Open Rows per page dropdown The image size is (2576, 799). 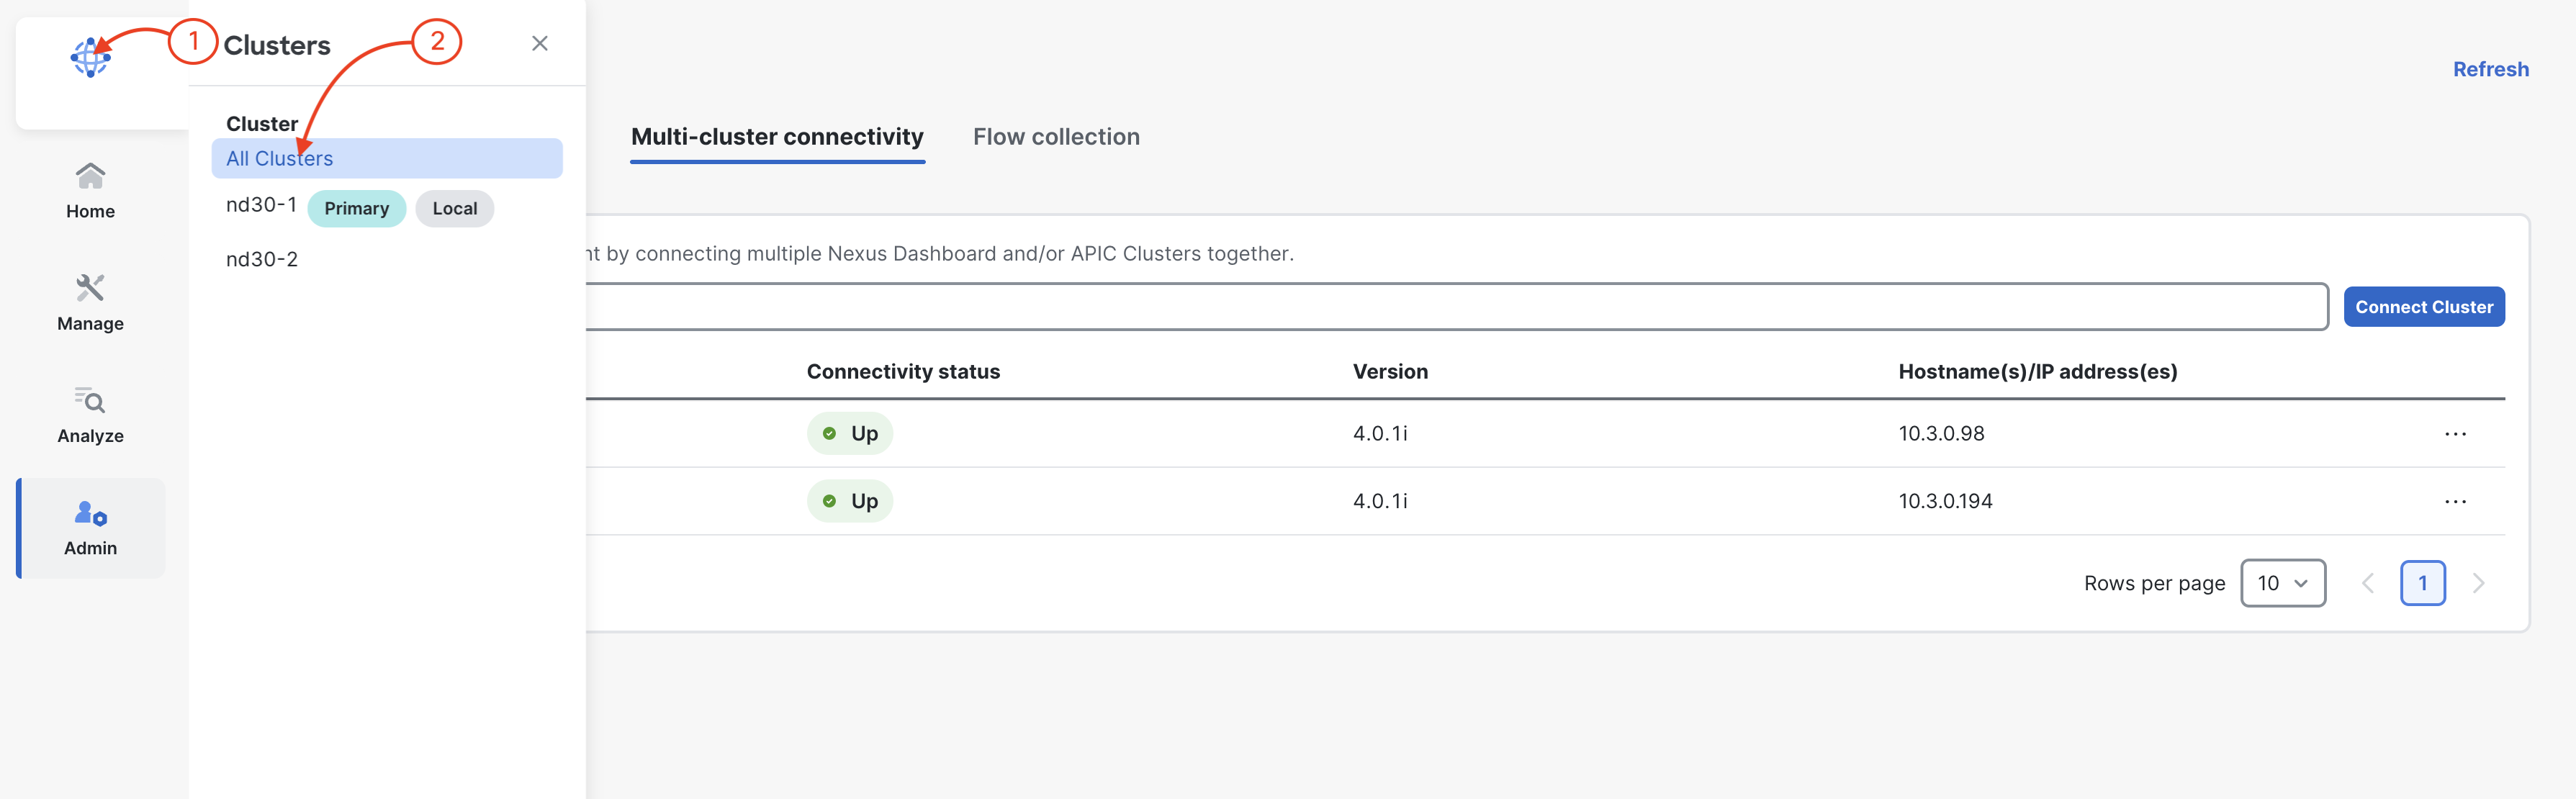tap(2283, 583)
